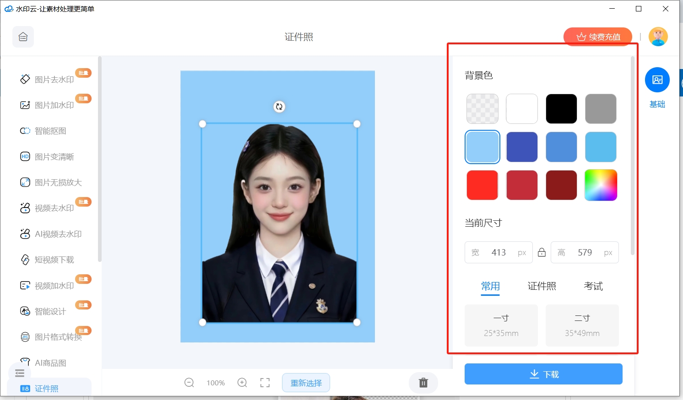The width and height of the screenshot is (683, 400).
Task: Zoom in with the plus magnifier
Action: (242, 383)
